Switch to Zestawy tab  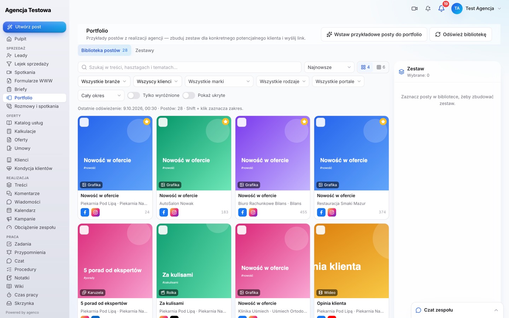pos(145,51)
